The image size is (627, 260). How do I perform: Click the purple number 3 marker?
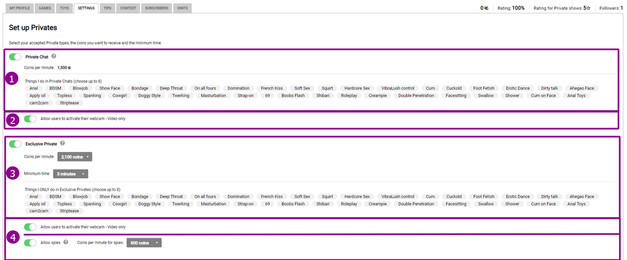pos(13,174)
